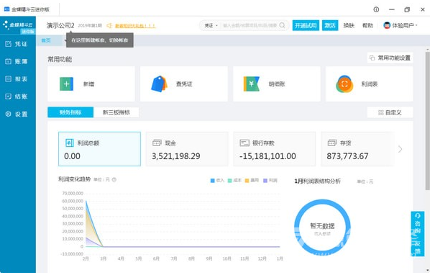Toggle the 利润 legend series
430x275 pixels.
(x=270, y=180)
